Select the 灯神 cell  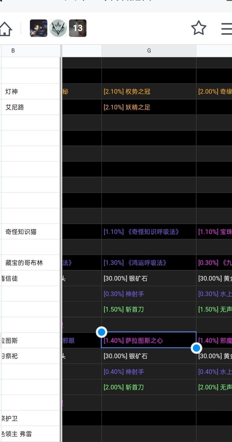point(30,91)
